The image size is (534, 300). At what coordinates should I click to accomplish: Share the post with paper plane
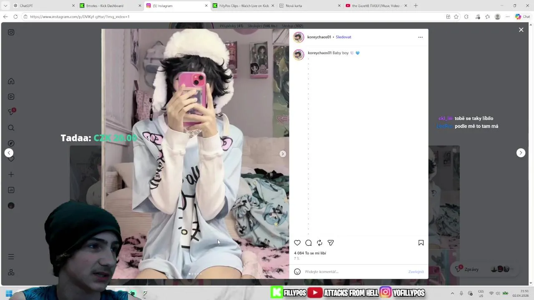click(330, 243)
